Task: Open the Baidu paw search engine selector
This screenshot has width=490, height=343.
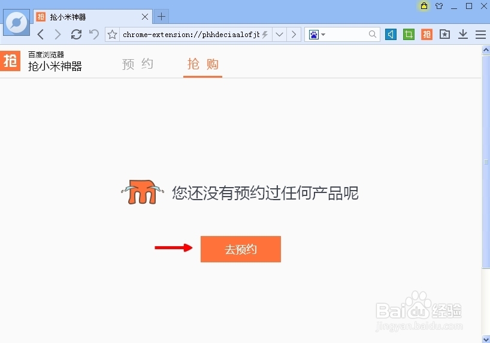Action: (x=317, y=34)
